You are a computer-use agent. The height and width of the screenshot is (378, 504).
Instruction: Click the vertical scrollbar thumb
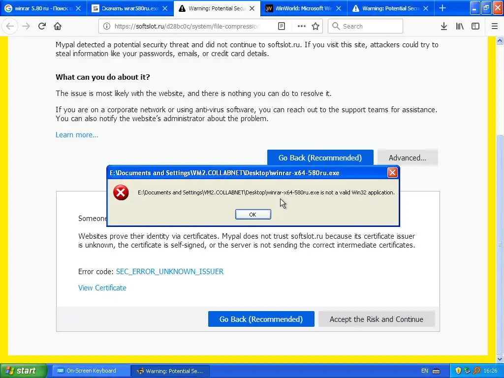pos(500,244)
